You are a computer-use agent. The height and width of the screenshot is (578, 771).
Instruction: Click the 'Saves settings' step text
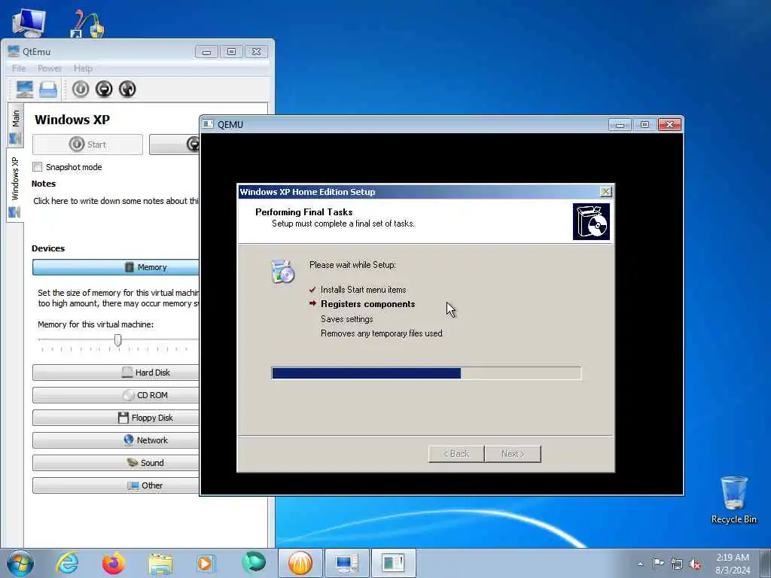point(346,319)
